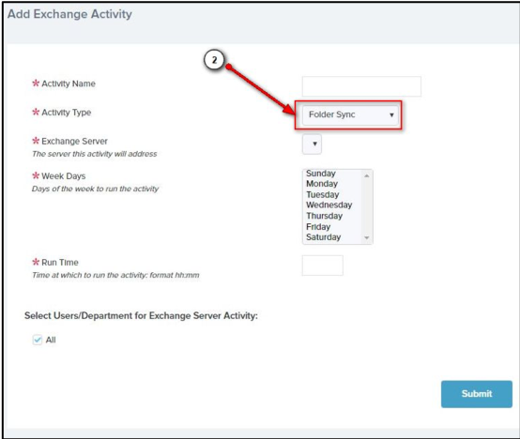Click the Activity Name text field
Image resolution: width=520 pixels, height=439 pixels.
coord(361,86)
